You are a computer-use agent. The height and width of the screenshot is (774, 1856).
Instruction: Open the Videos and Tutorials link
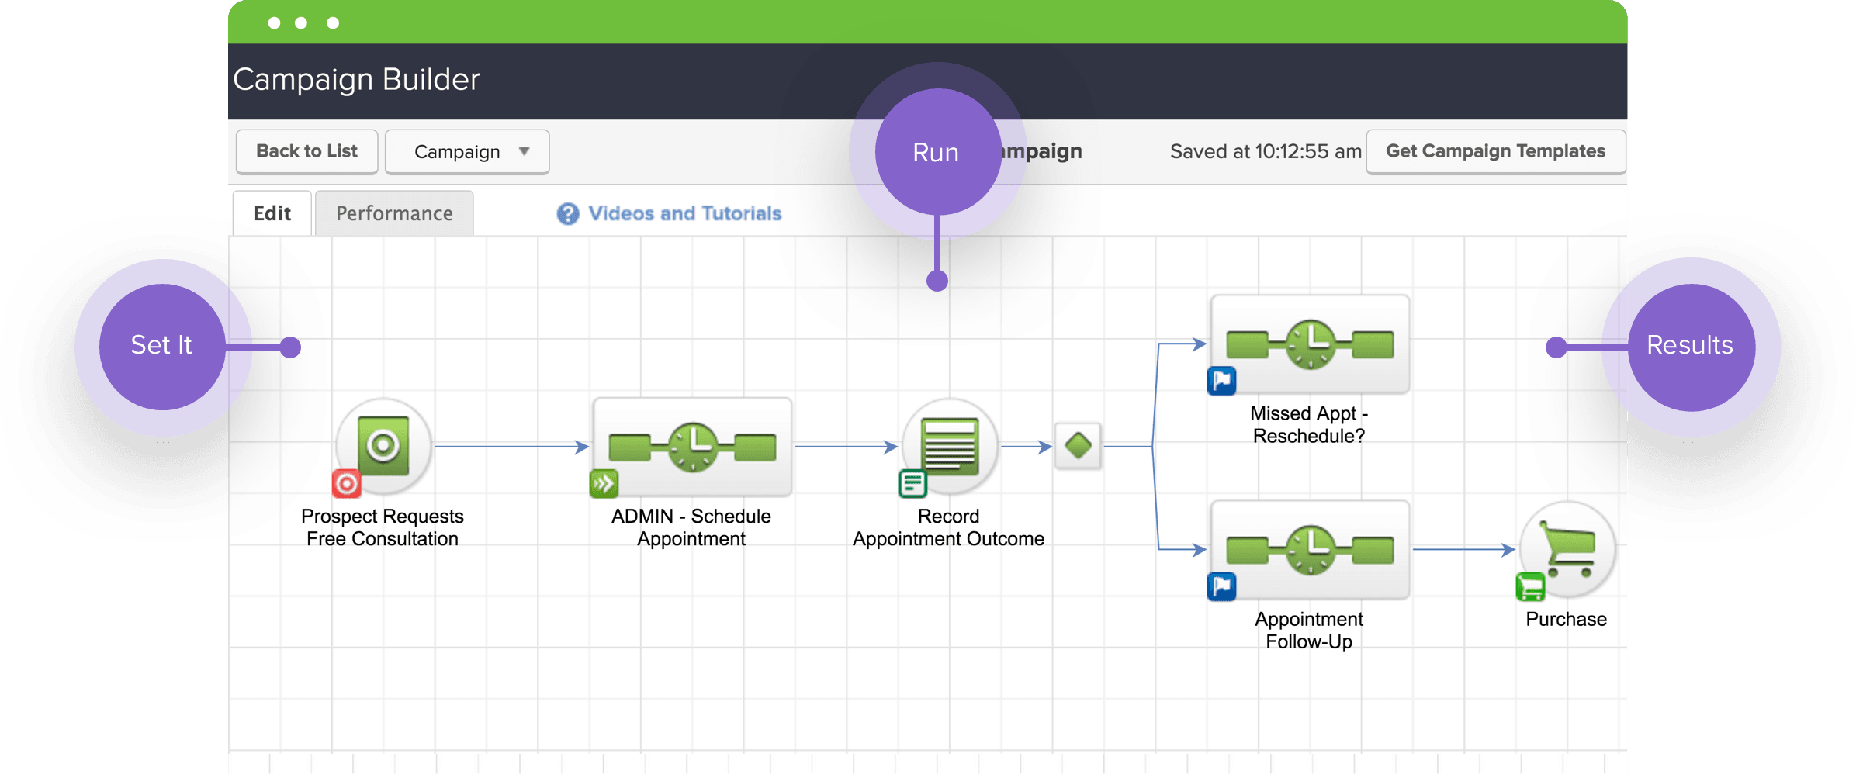[684, 214]
